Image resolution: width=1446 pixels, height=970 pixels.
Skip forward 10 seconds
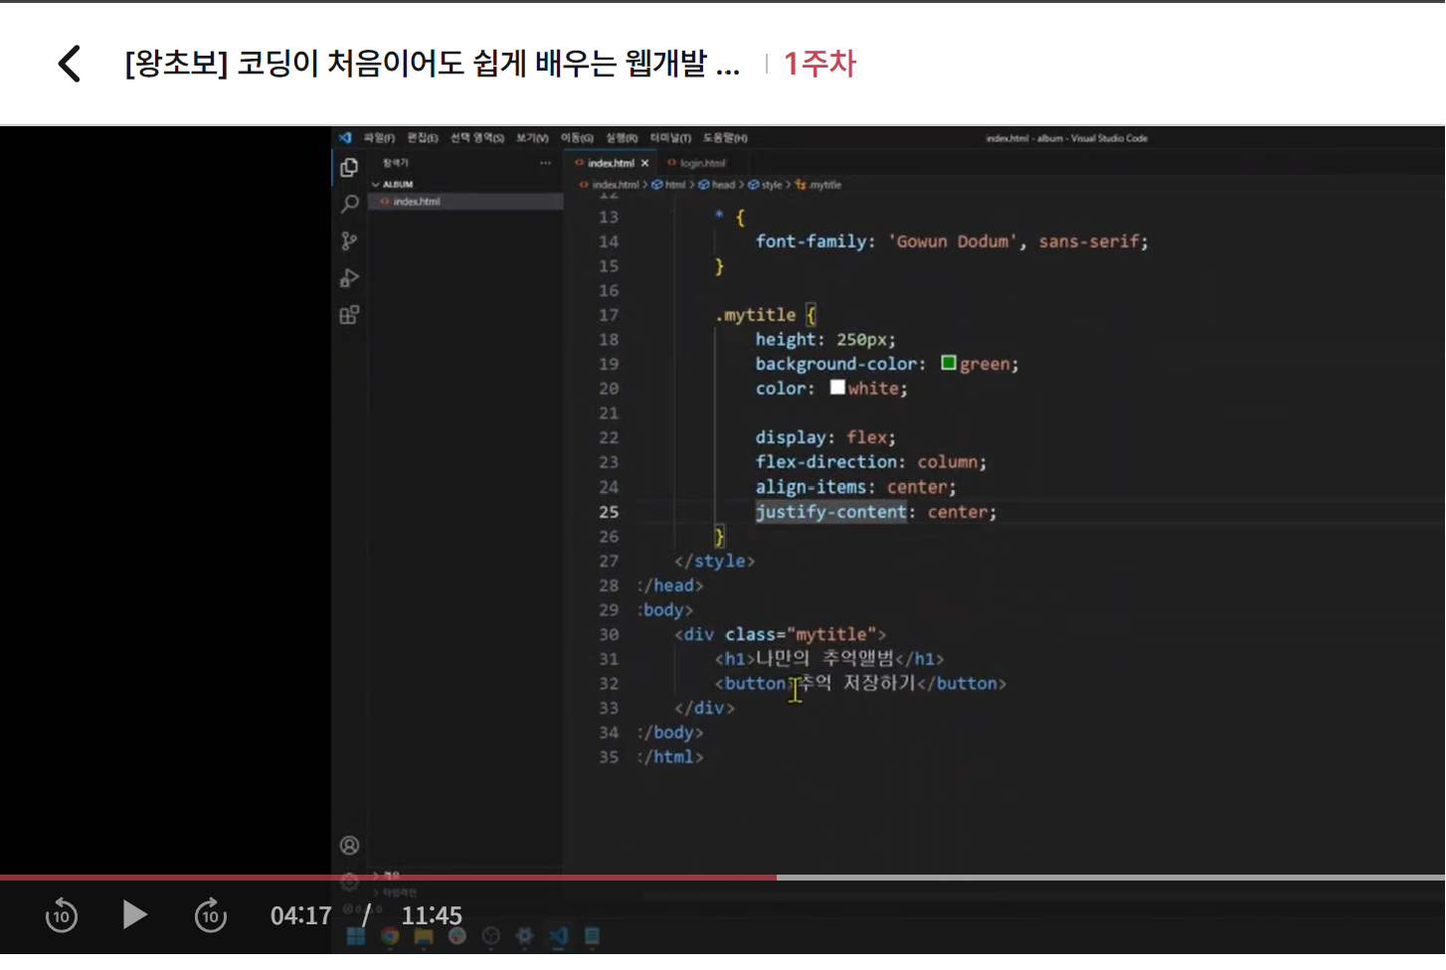point(211,914)
